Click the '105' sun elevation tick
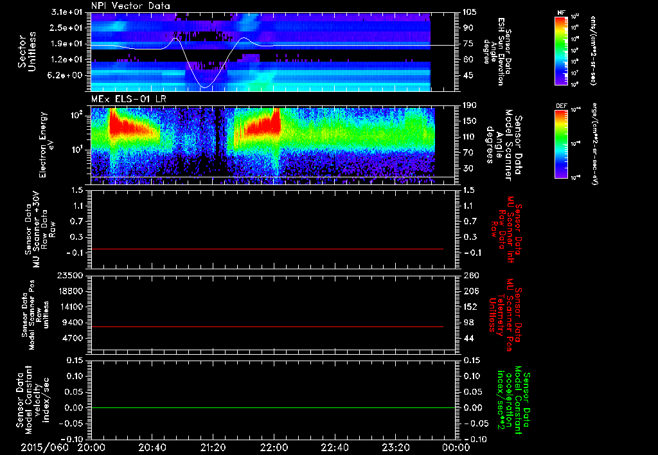This screenshot has height=455, width=658. (469, 12)
